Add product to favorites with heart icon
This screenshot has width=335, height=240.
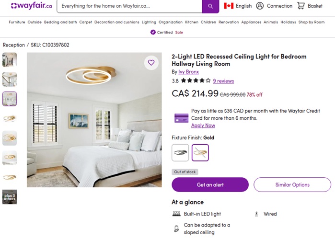coord(151,63)
